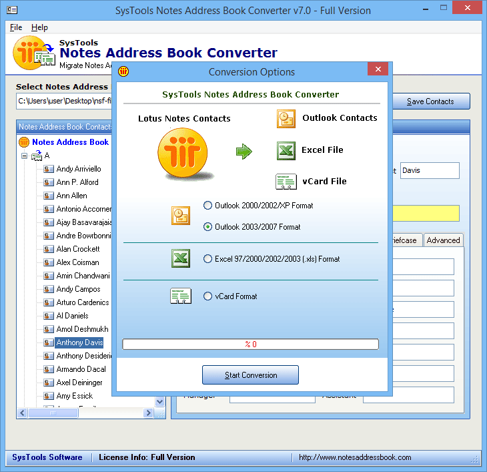Image resolution: width=487 pixels, height=472 pixels.
Task: Choose the vCard Format radio button
Action: tap(207, 296)
